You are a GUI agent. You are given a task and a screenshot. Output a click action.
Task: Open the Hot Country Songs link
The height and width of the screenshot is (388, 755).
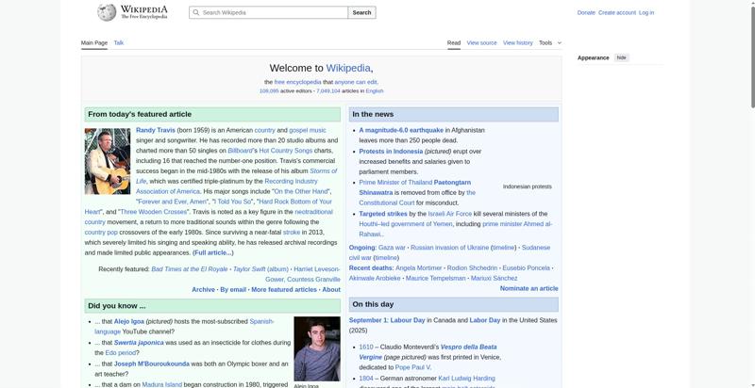click(286, 151)
